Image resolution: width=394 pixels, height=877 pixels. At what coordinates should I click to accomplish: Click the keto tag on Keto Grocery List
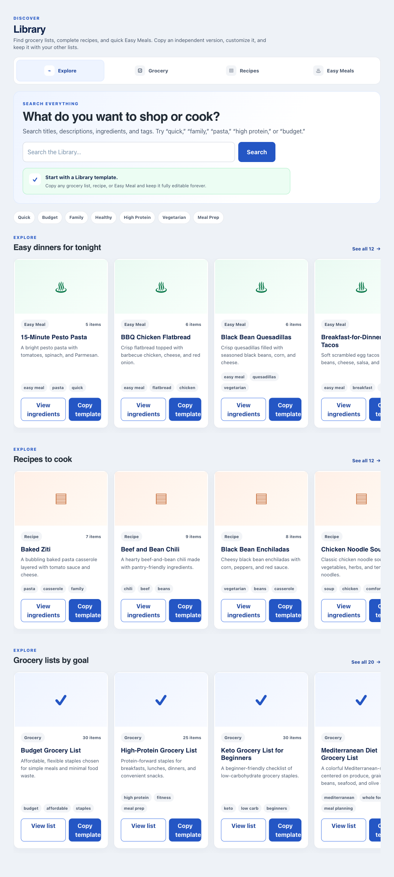tap(229, 808)
